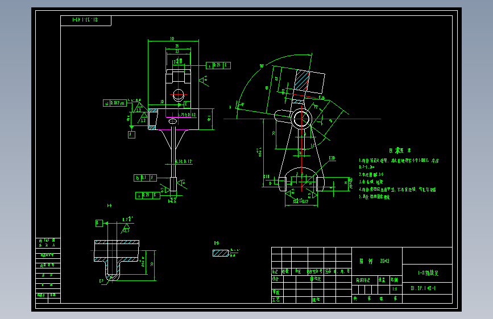Click the hatched rectangle of small section view
The image size is (493, 319).
point(221,253)
